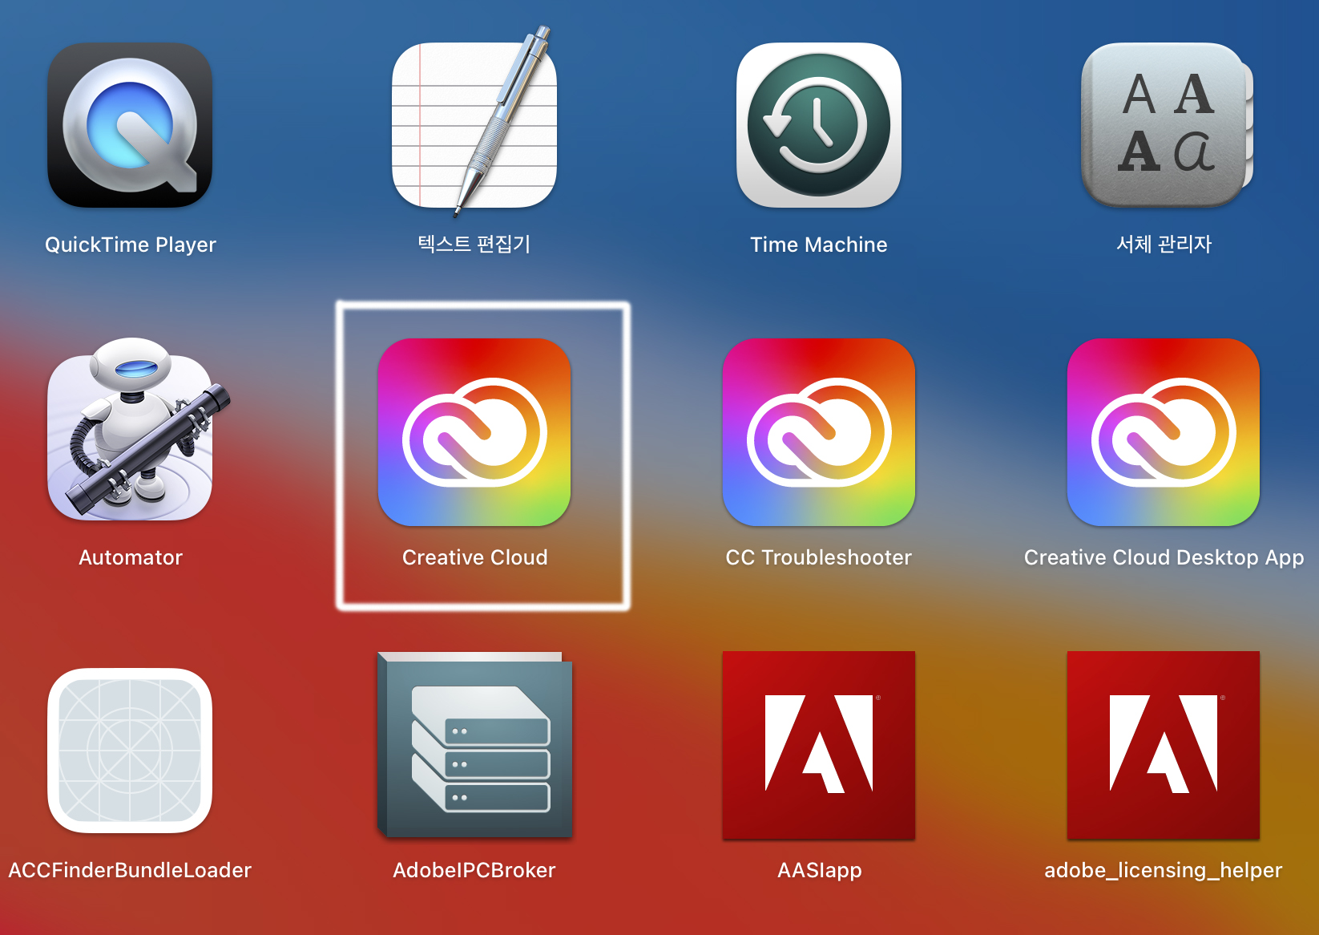1319x935 pixels.
Task: Open the AASIapp Adobe icon
Action: [819, 745]
